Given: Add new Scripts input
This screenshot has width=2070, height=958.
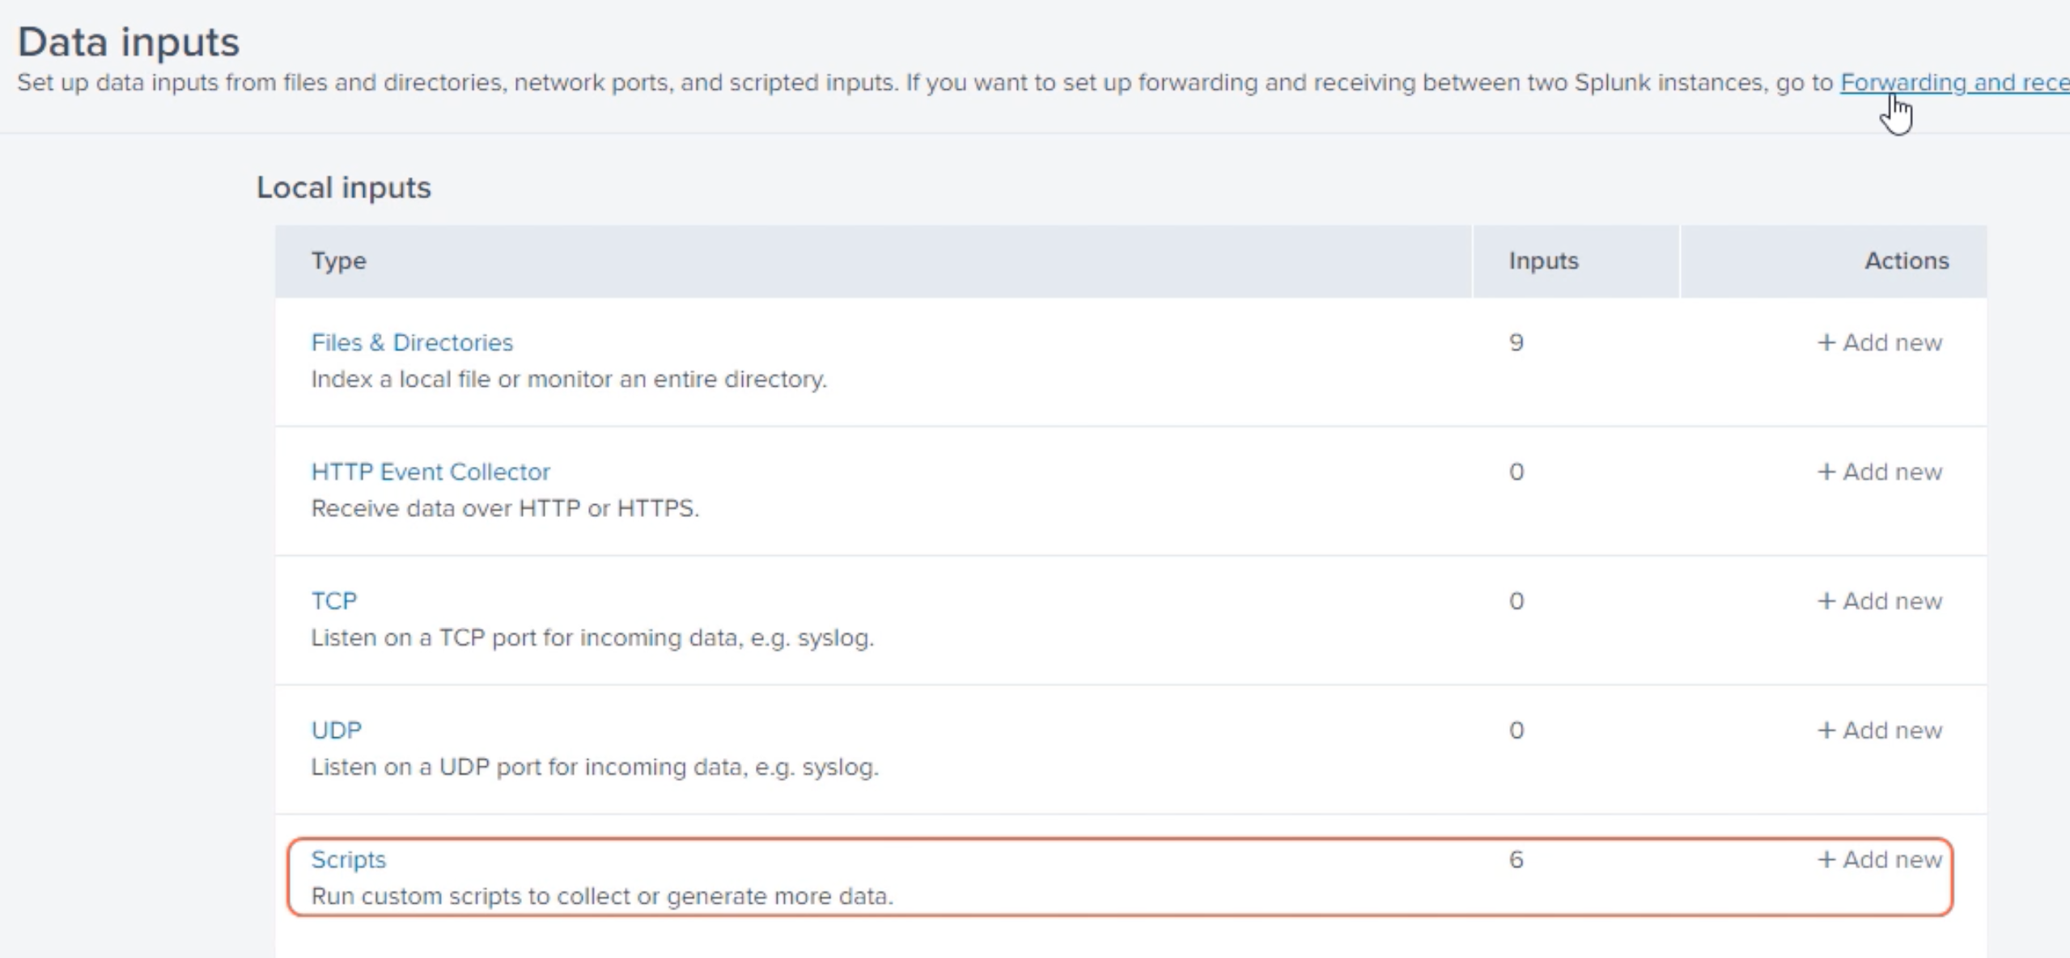Looking at the screenshot, I should pos(1880,859).
